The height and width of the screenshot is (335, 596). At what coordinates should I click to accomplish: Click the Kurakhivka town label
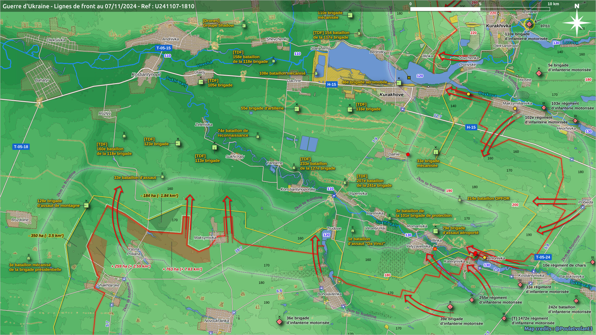pyautogui.click(x=498, y=26)
